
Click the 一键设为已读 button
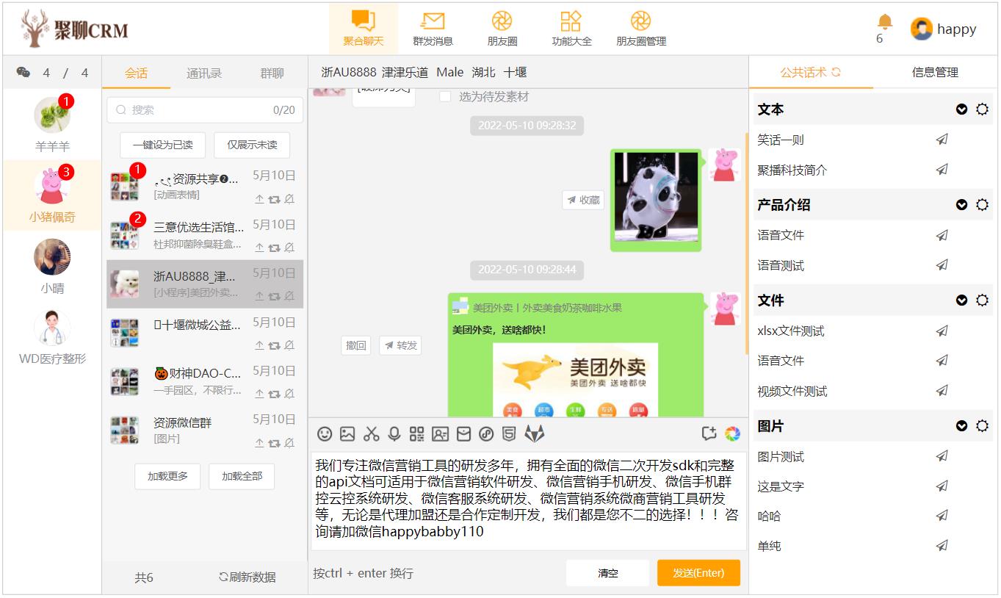pos(163,145)
